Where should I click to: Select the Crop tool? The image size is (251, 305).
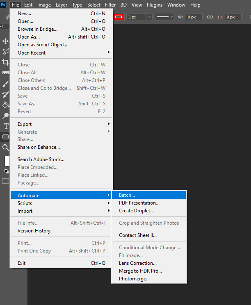[5, 62]
